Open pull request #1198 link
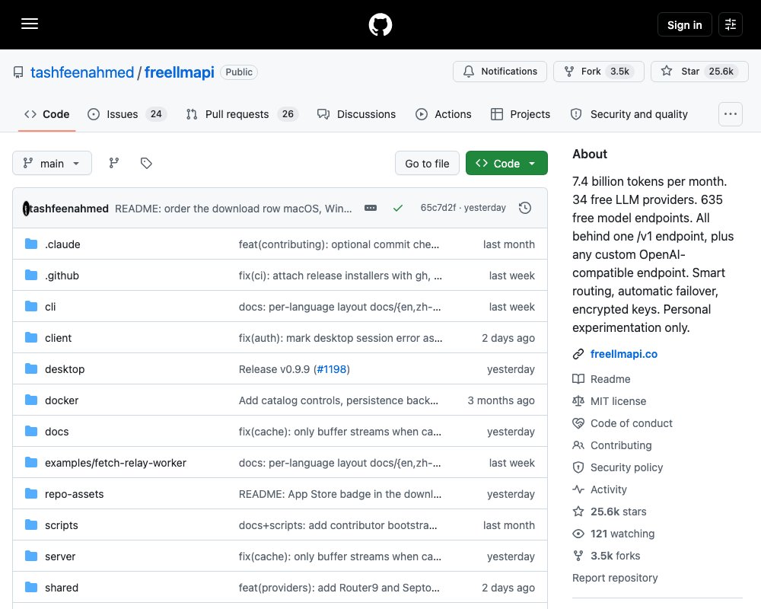The image size is (761, 609). pyautogui.click(x=332, y=369)
